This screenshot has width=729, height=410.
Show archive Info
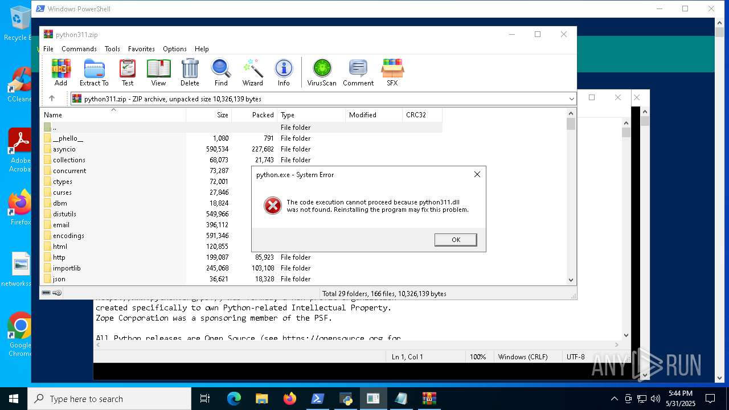284,72
